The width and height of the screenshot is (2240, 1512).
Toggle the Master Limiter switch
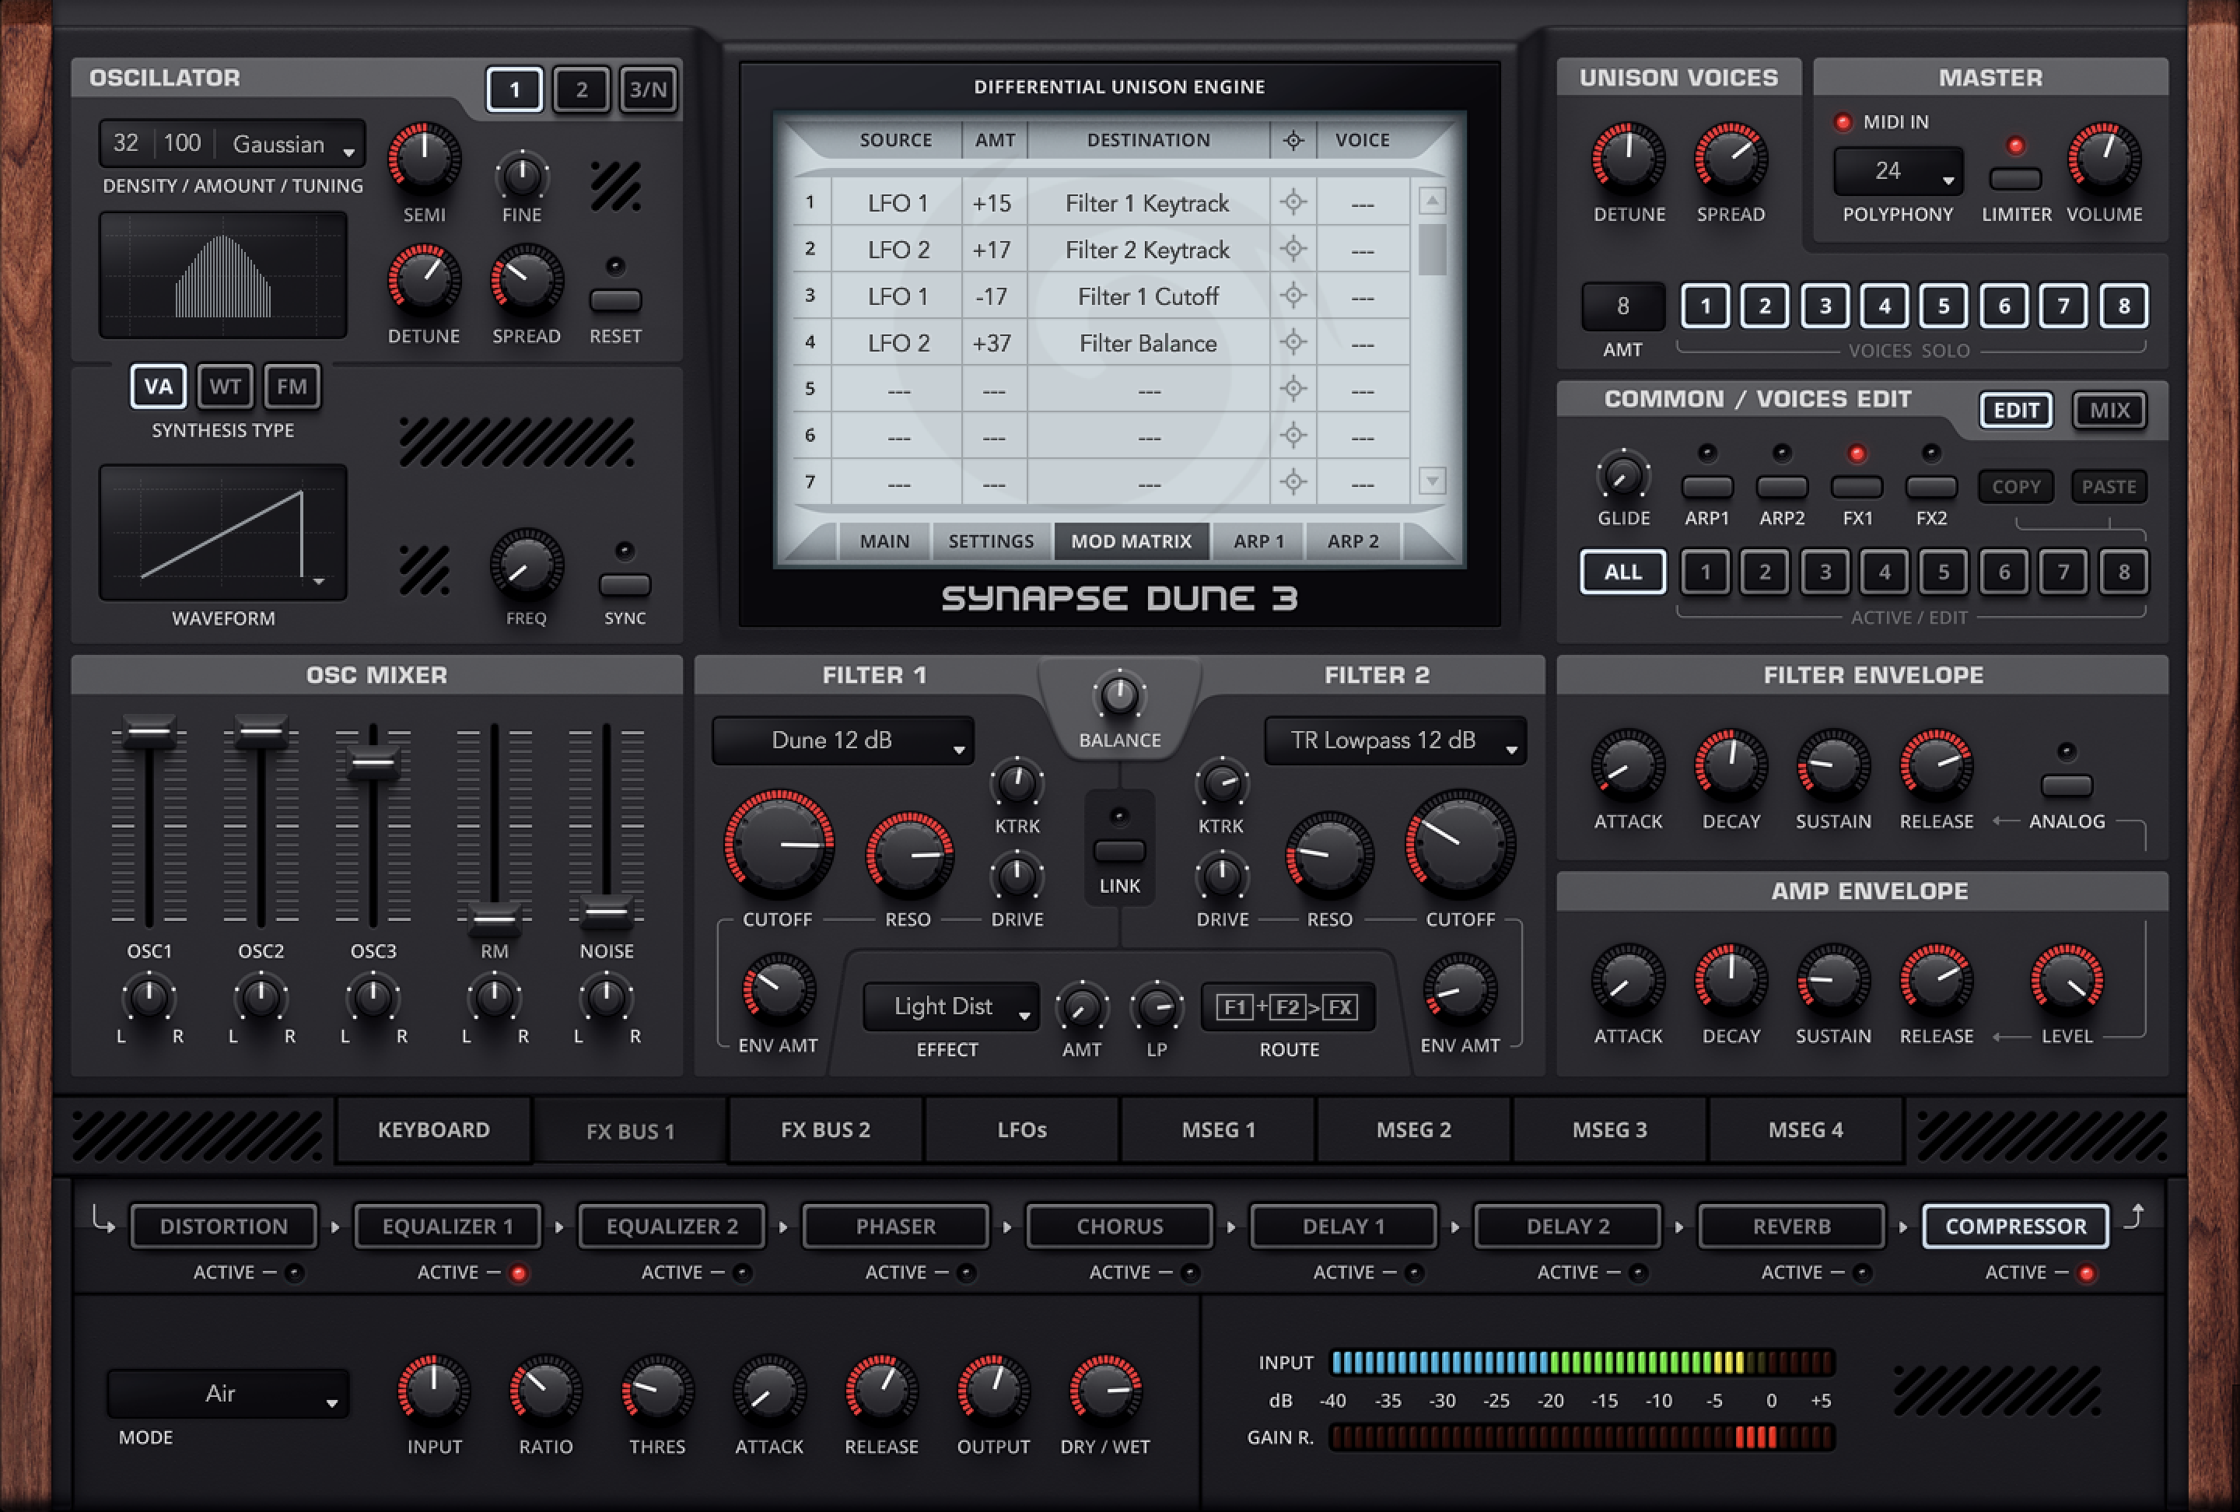(2015, 177)
